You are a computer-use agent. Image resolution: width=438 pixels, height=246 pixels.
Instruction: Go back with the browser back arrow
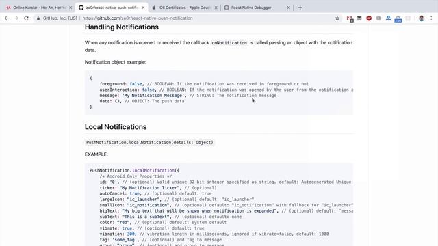click(x=7, y=18)
